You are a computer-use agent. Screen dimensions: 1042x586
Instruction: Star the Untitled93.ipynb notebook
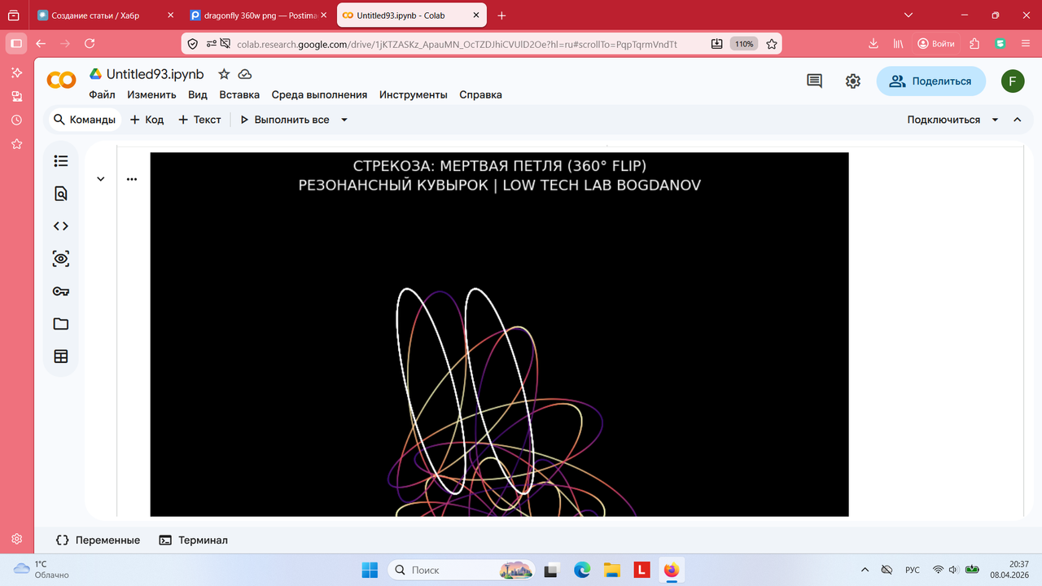click(224, 74)
